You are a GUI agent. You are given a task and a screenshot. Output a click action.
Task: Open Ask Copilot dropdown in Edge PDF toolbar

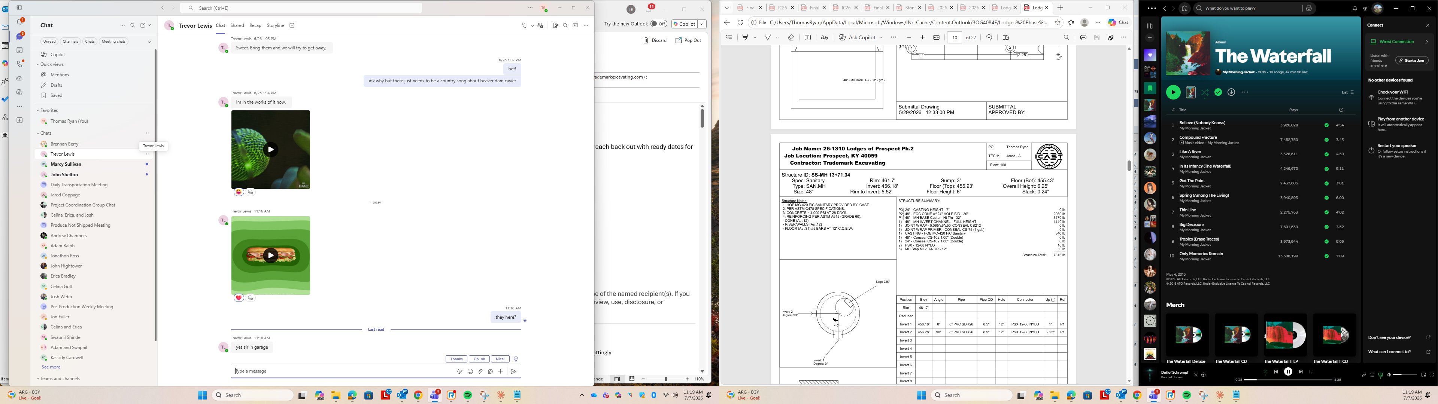coord(881,37)
